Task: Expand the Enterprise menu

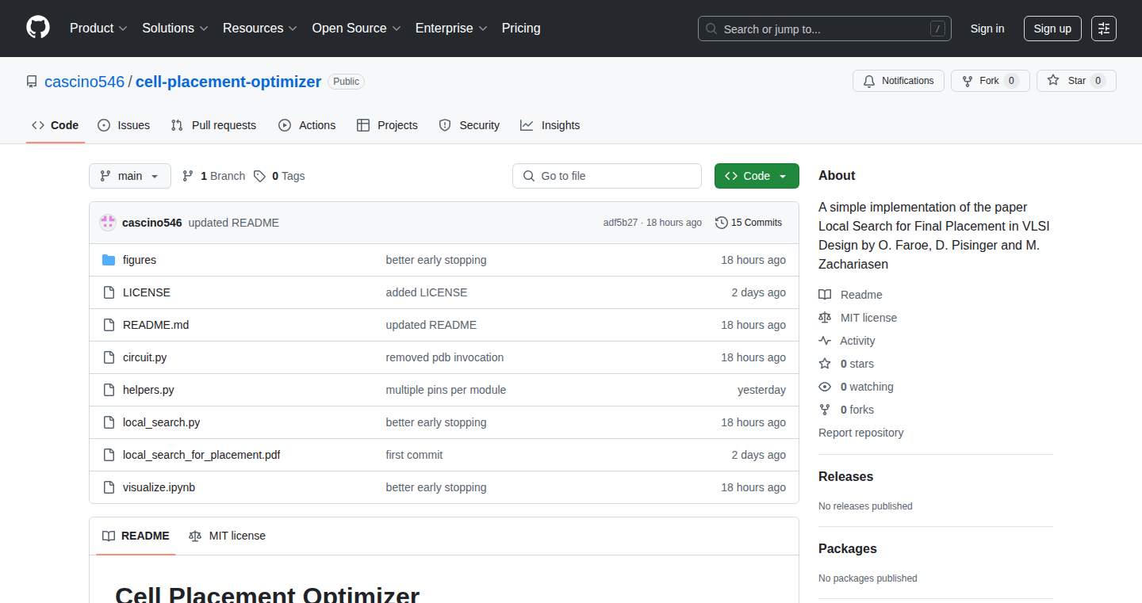Action: 451,29
